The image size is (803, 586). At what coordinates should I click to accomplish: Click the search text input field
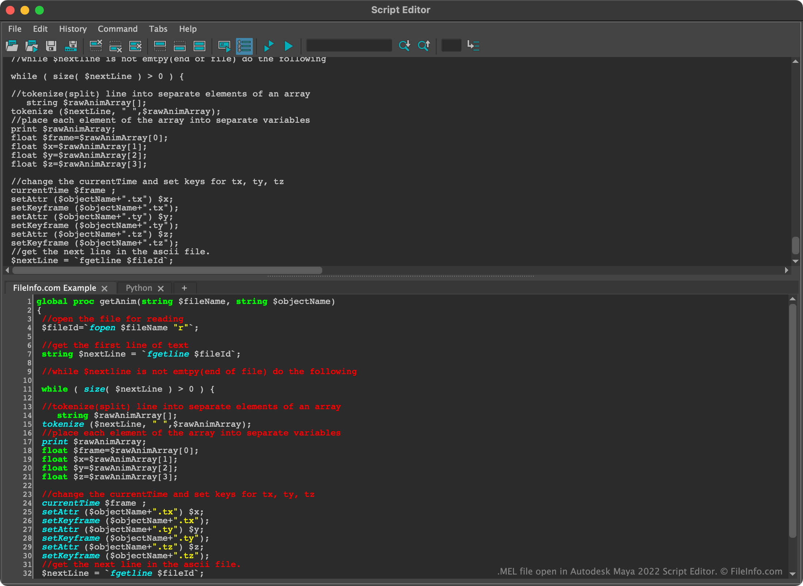coord(349,46)
